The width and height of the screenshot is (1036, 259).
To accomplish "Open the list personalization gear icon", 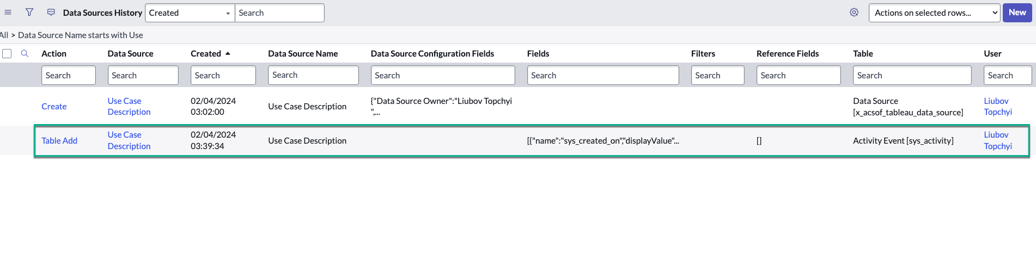I will (854, 13).
